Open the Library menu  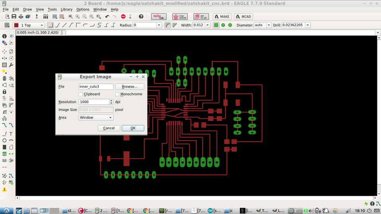click(x=66, y=9)
